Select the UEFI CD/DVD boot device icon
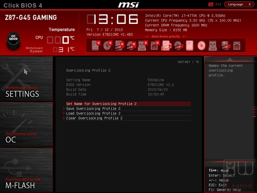The width and height of the screenshot is (257, 193). coord(107,45)
